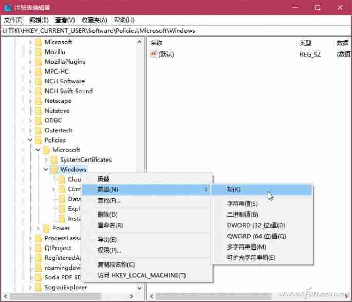Collapse the Microsoft node under Policies

(38, 150)
